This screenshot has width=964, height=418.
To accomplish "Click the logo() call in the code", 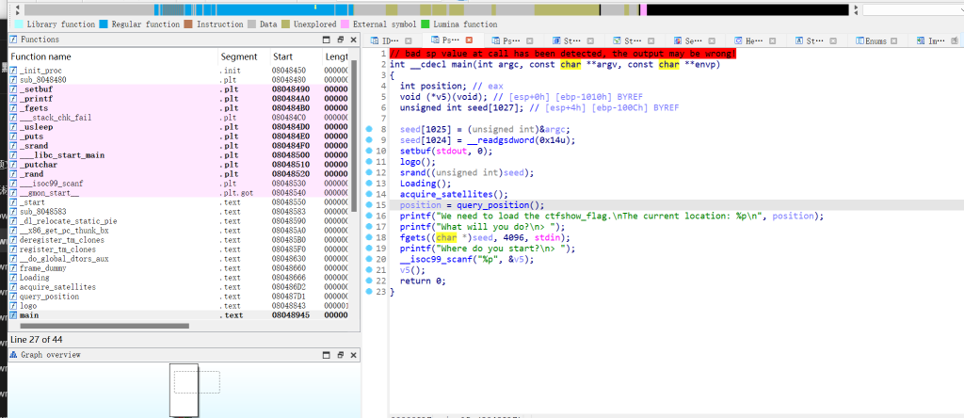I will (x=417, y=162).
